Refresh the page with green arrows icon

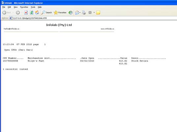click(32, 12)
